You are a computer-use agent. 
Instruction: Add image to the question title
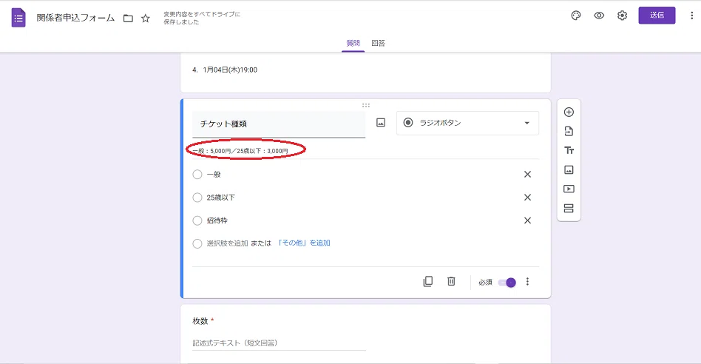pos(381,123)
